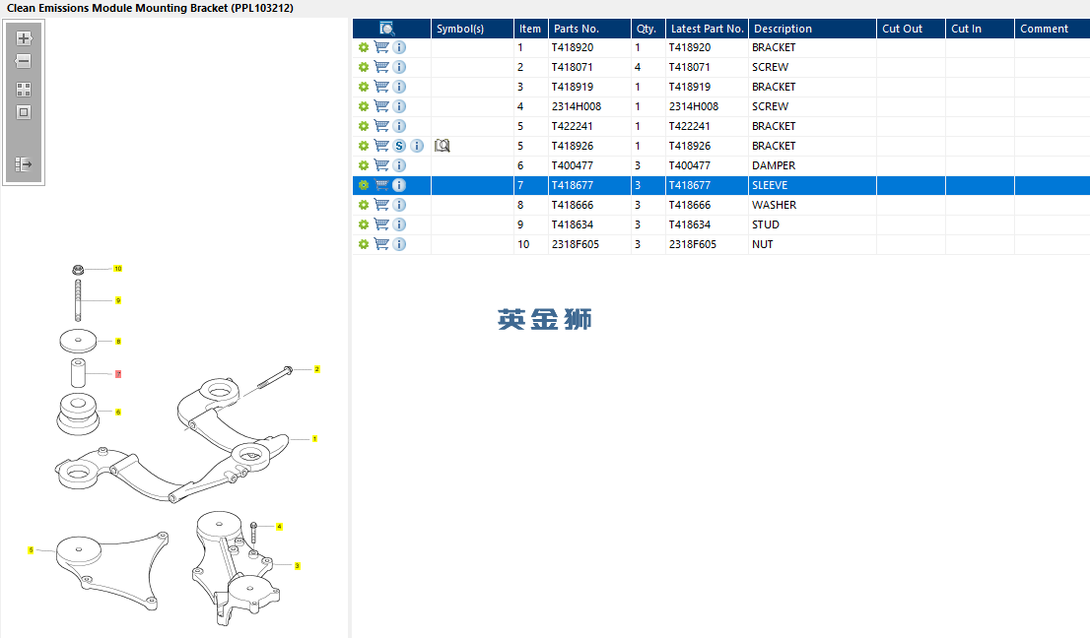Screen dimensions: 1090x638
Task: Add T400477 DAMPER to cart
Action: [381, 165]
